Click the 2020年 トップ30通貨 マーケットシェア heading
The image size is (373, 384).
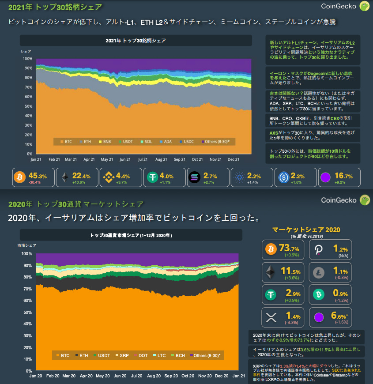pyautogui.click(x=76, y=204)
